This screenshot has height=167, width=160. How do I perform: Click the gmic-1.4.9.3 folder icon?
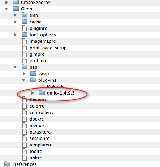[42, 93]
